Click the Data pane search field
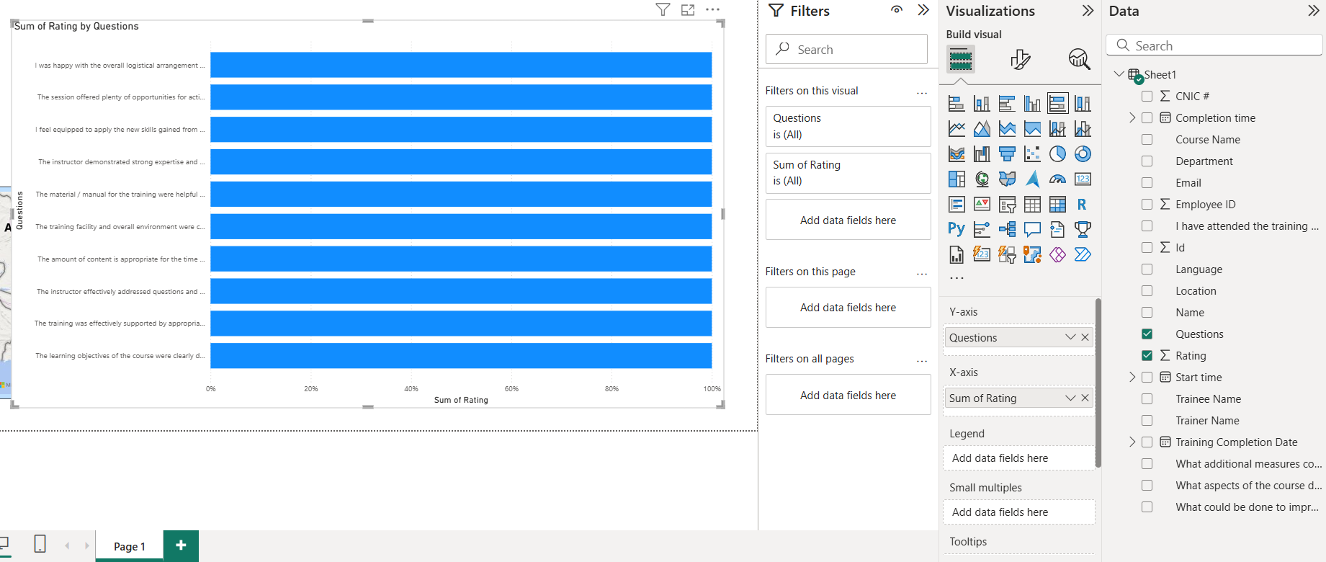 pyautogui.click(x=1214, y=45)
